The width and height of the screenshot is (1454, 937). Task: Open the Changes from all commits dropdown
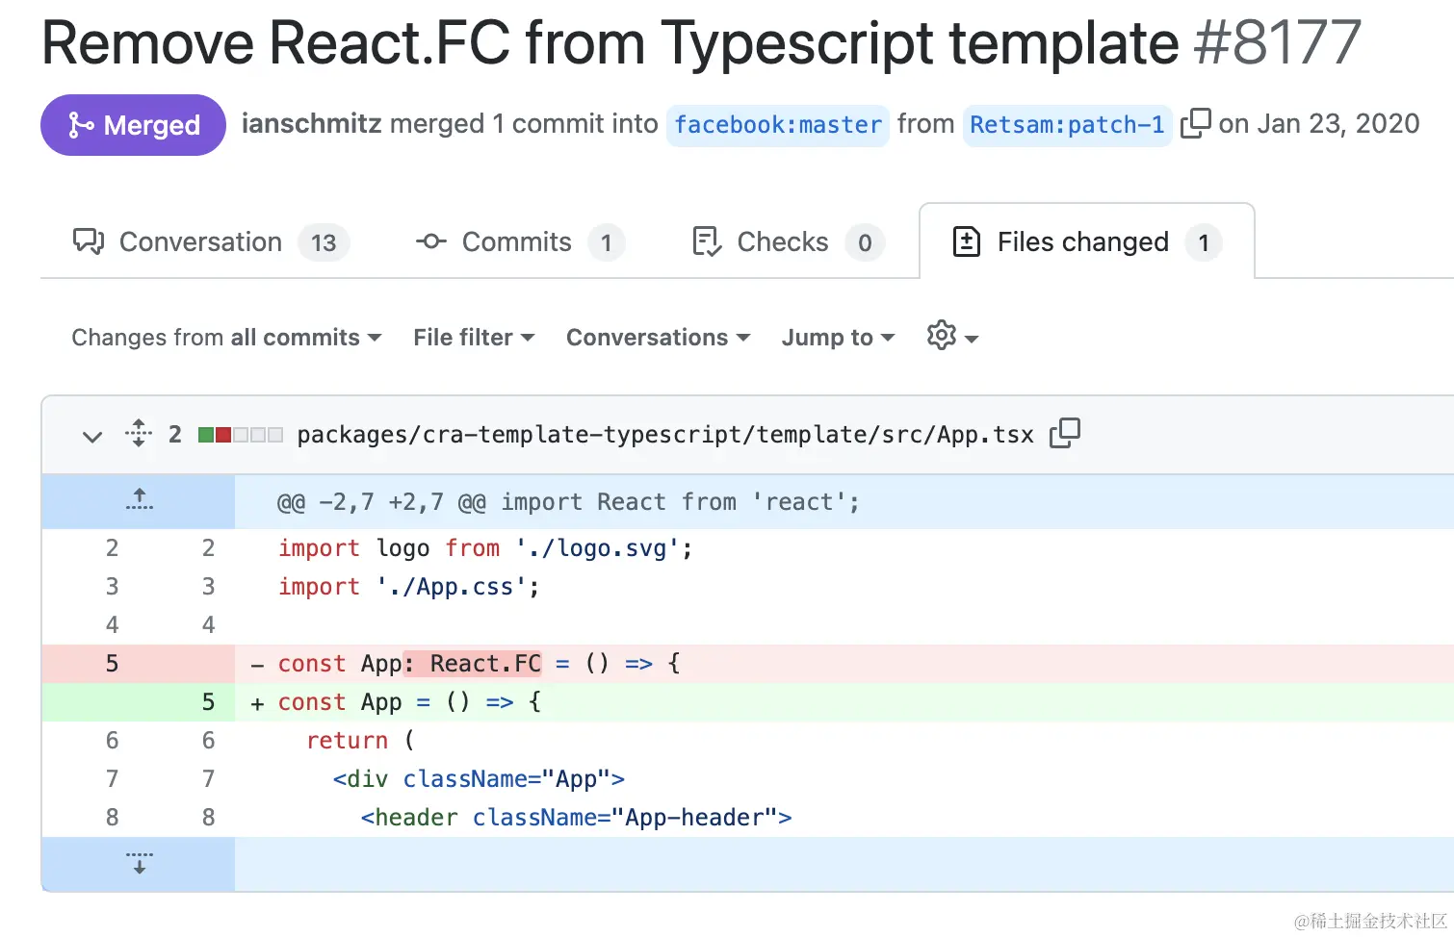226,338
